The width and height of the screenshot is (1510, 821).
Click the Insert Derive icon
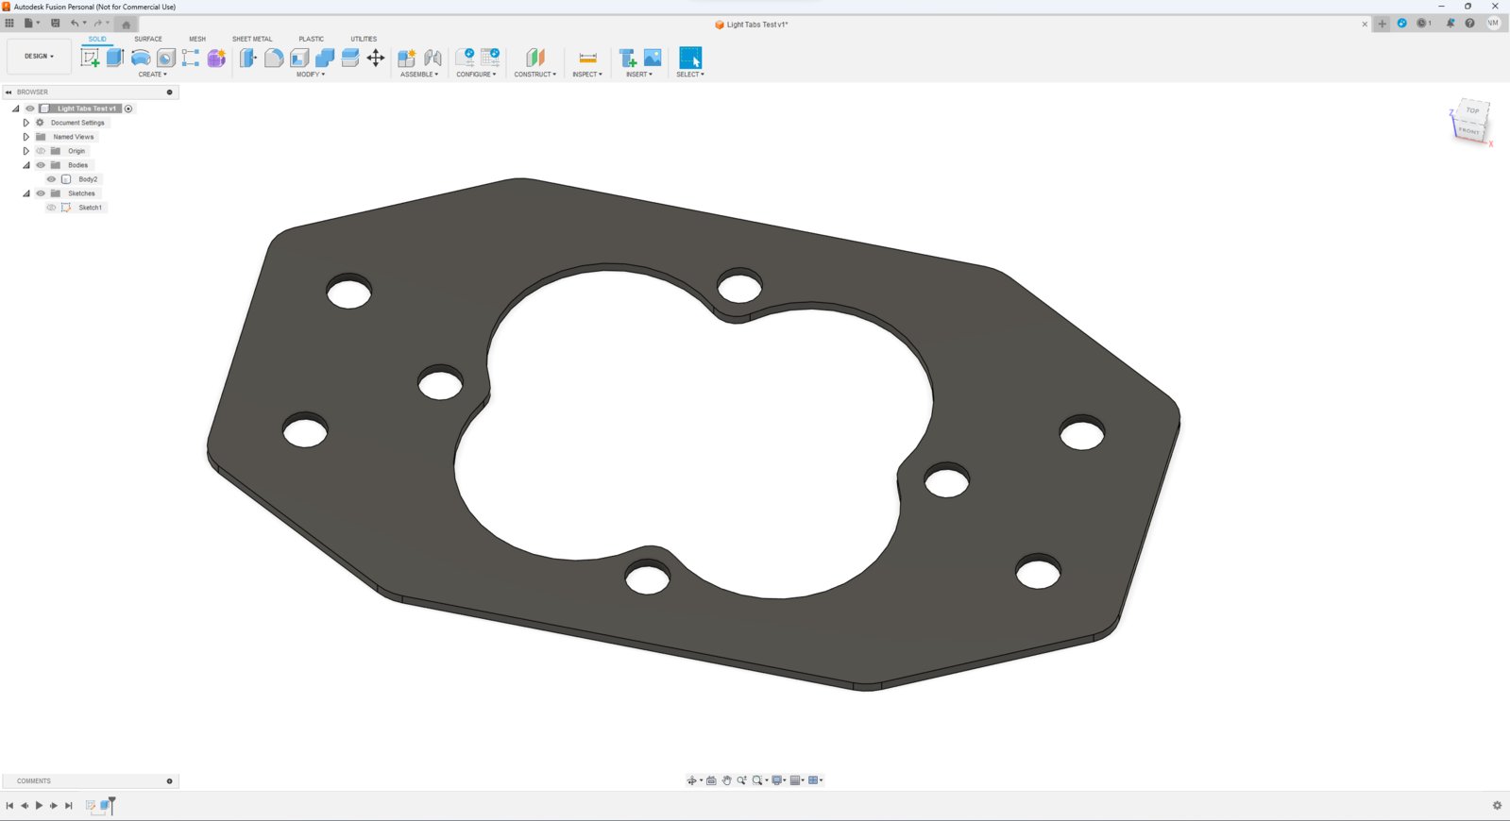tap(628, 59)
